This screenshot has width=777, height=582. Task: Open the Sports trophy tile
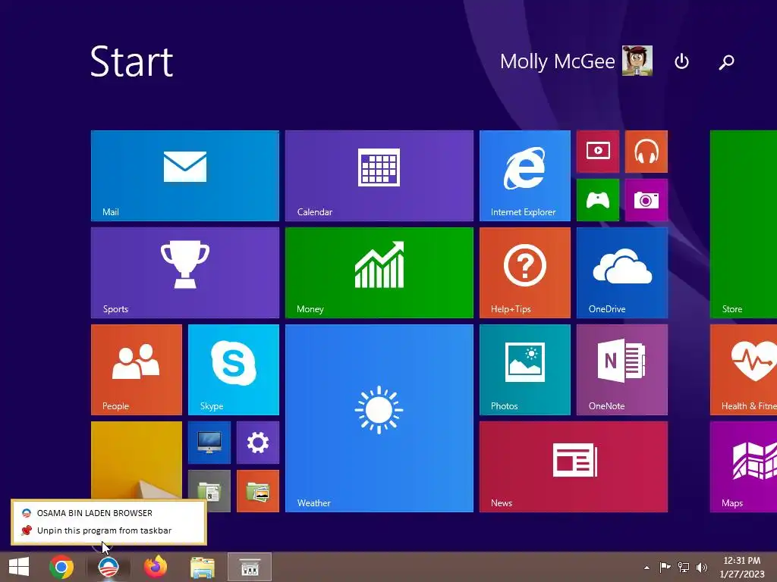[185, 273]
